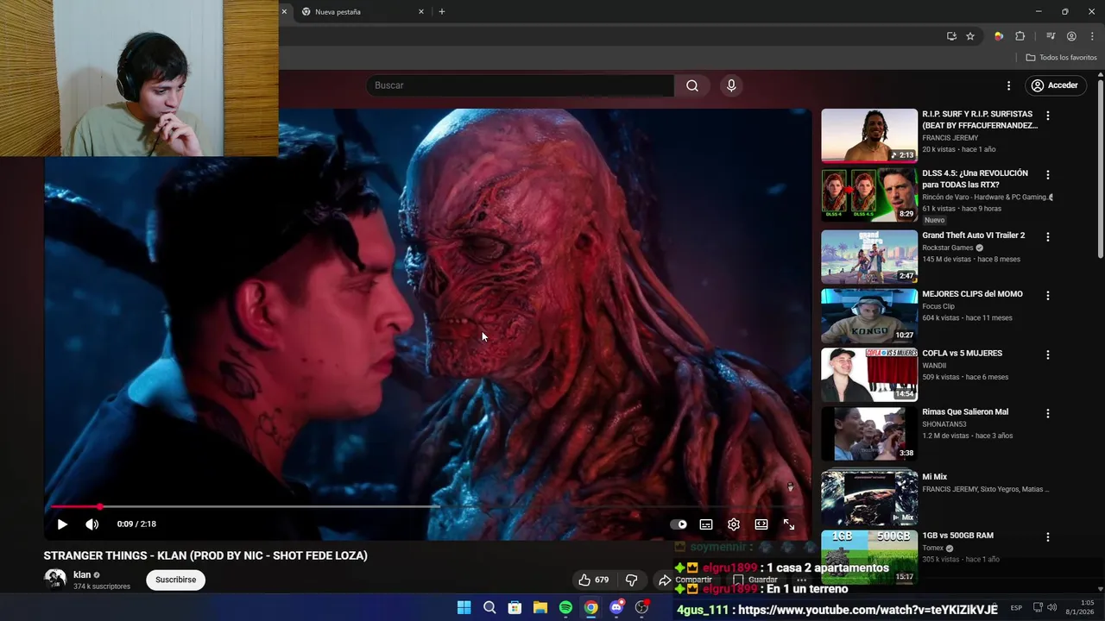The width and height of the screenshot is (1105, 621).
Task: Open options for the Rimas Que Salieron Mal video
Action: click(1048, 414)
